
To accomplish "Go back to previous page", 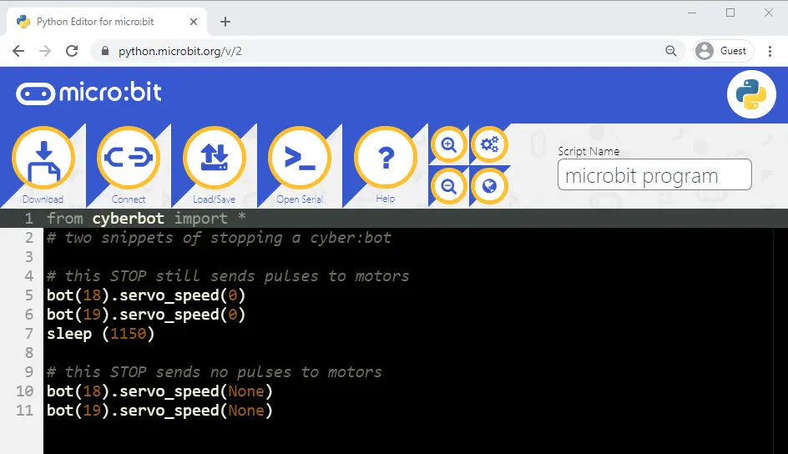I will click(x=18, y=51).
